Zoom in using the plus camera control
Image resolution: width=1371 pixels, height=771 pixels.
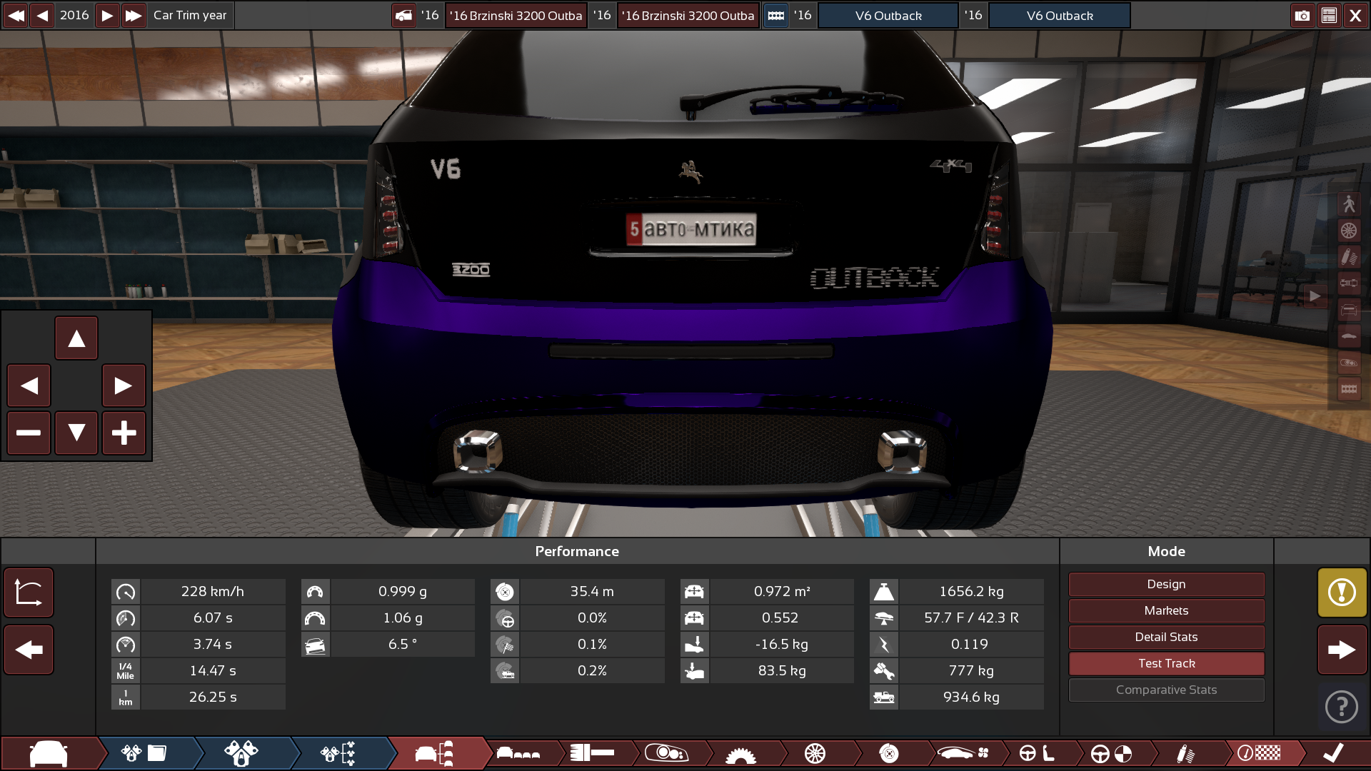tap(124, 433)
